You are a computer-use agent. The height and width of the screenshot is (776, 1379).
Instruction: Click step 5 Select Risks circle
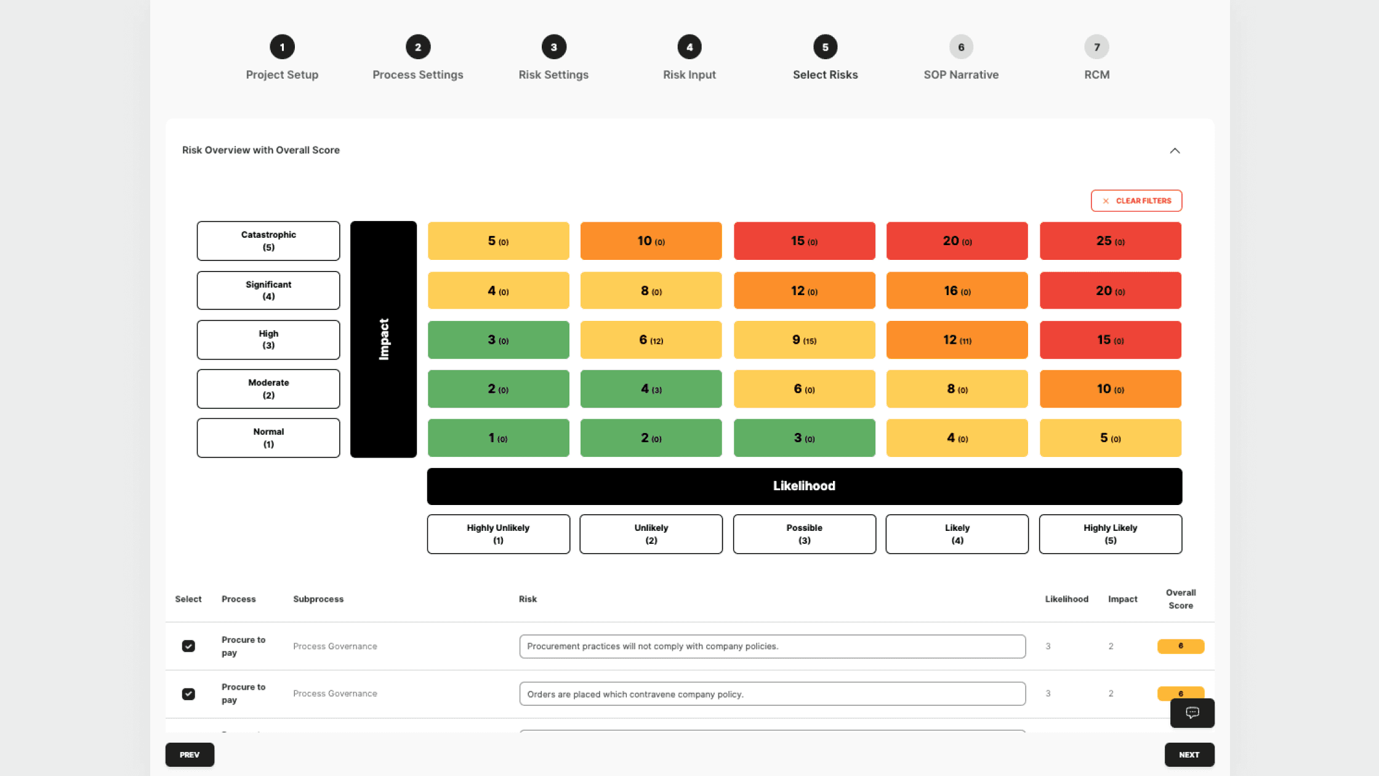point(825,47)
